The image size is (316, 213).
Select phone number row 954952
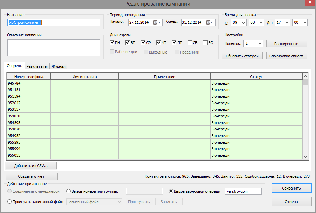155,136
